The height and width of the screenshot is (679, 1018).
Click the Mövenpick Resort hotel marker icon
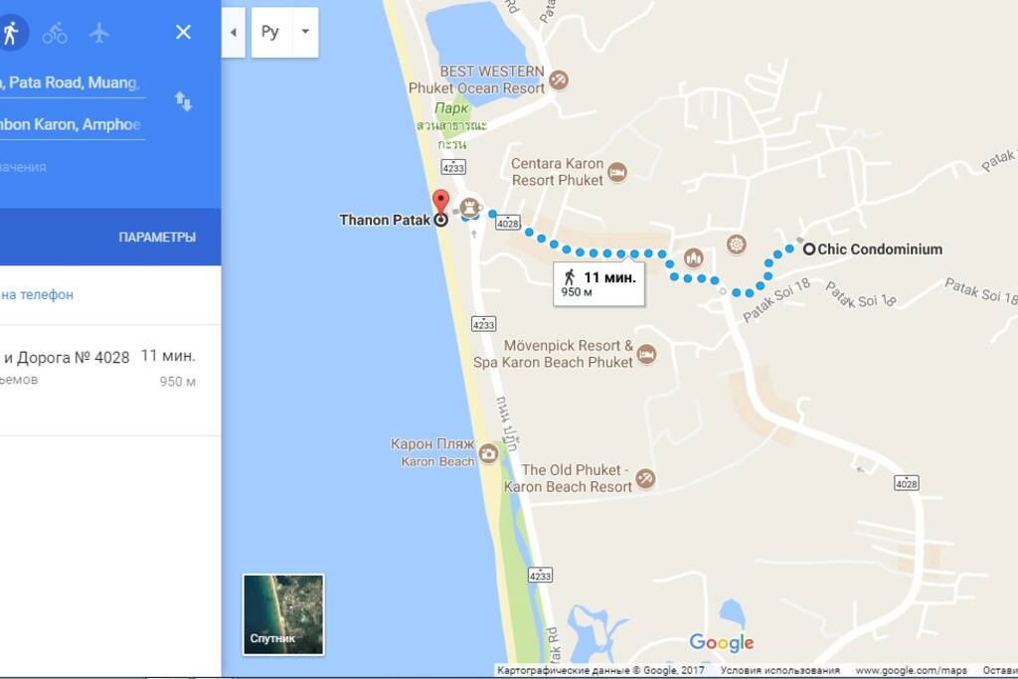646,355
